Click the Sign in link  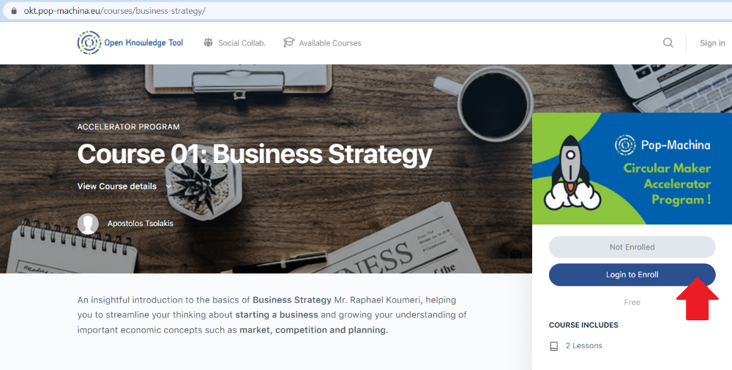coord(712,43)
